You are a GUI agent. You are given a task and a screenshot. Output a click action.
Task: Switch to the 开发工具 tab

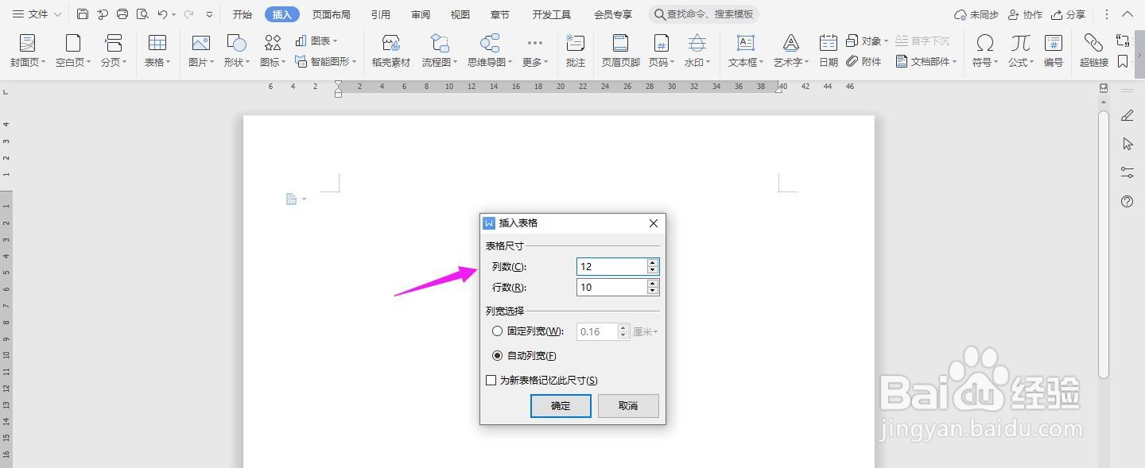[552, 14]
